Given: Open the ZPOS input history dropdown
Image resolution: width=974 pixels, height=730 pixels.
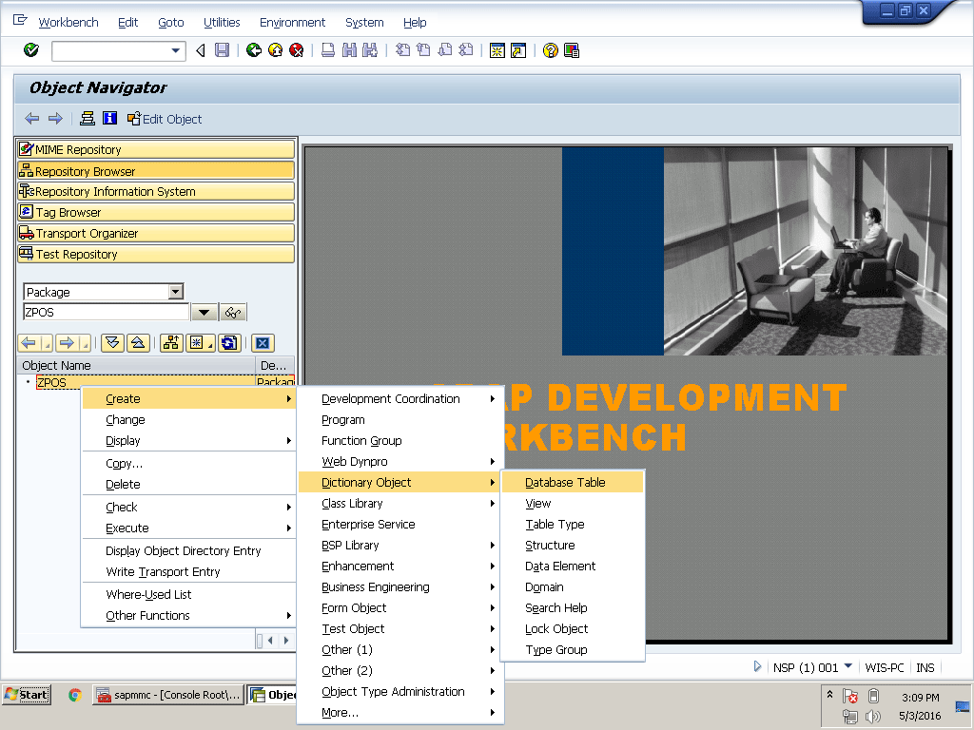Looking at the screenshot, I should click(x=204, y=312).
